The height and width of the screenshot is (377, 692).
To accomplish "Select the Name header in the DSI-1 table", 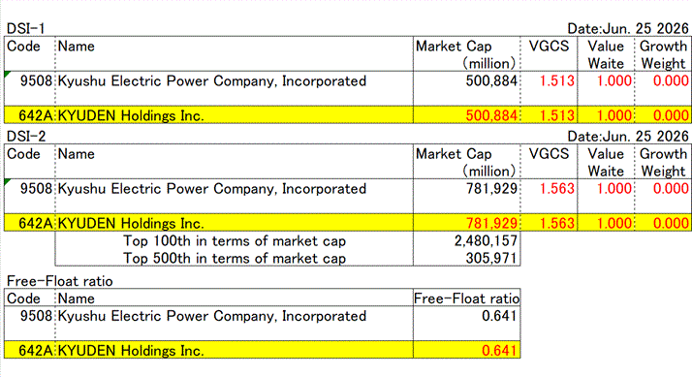I will (x=76, y=46).
